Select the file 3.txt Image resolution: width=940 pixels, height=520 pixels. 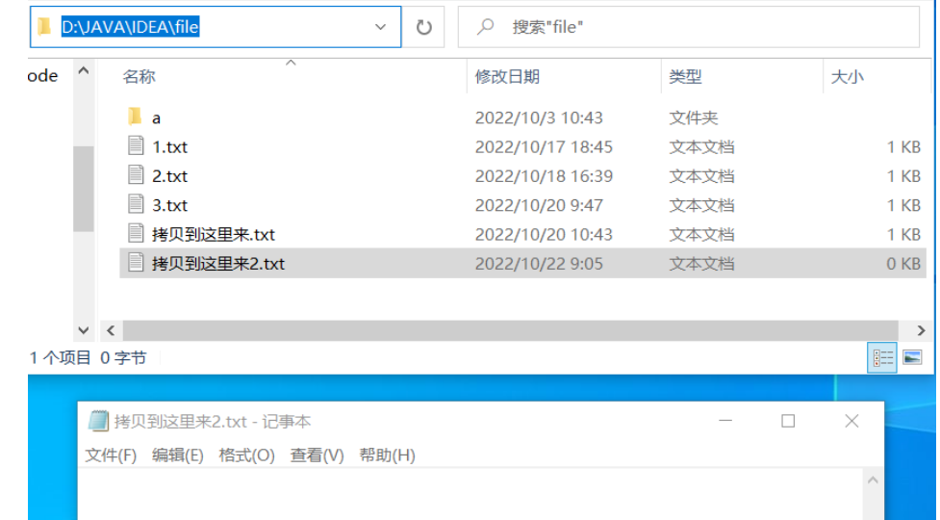[x=169, y=205]
